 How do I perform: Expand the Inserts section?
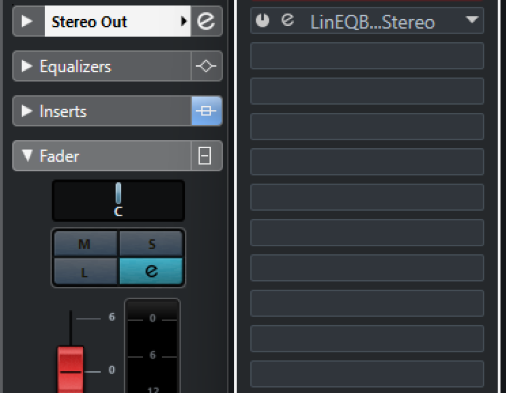coord(27,111)
